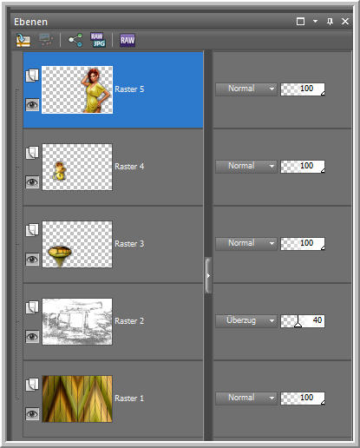Click the Raster 5 layer type icon
Screen dimensions: 360x448
[32, 76]
